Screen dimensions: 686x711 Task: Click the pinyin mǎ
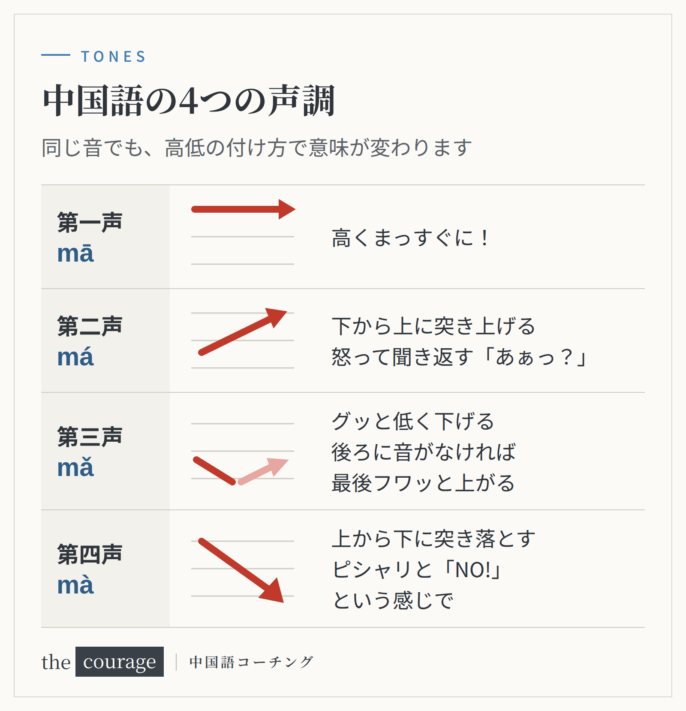[x=75, y=467]
